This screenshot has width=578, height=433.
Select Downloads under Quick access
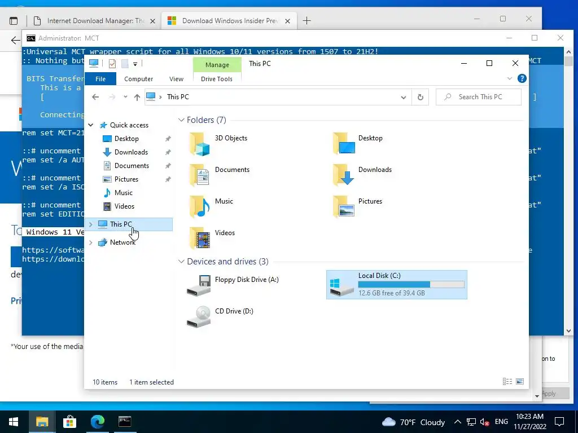tap(131, 152)
